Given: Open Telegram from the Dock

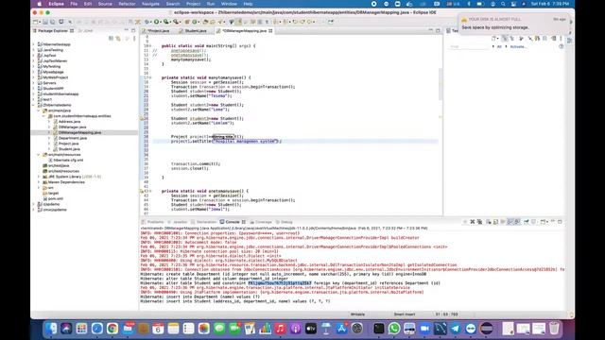Looking at the screenshot, I should [456, 328].
